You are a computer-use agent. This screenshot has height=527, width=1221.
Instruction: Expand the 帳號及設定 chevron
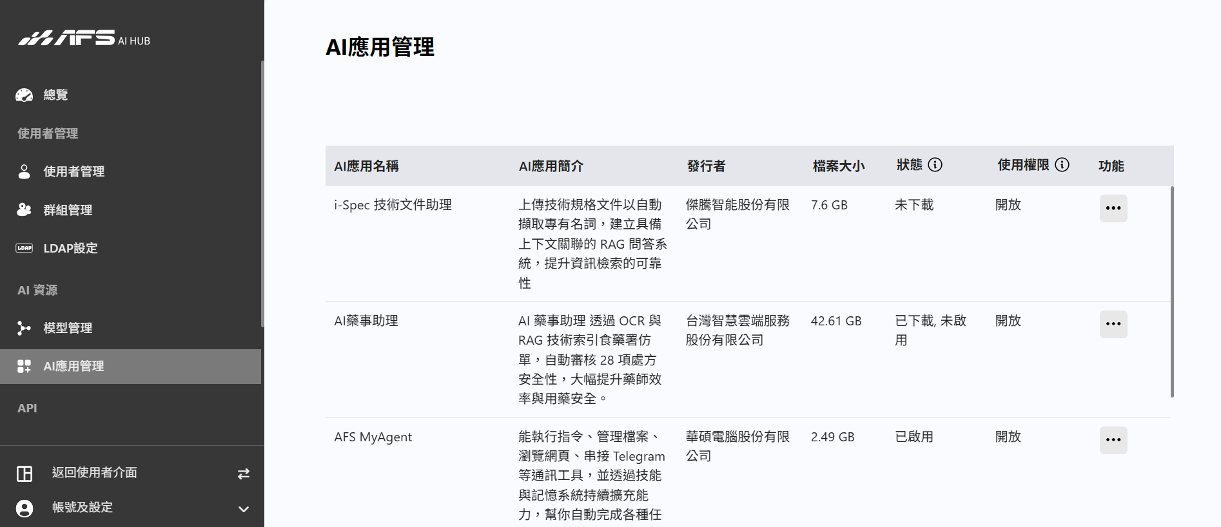[x=244, y=509]
